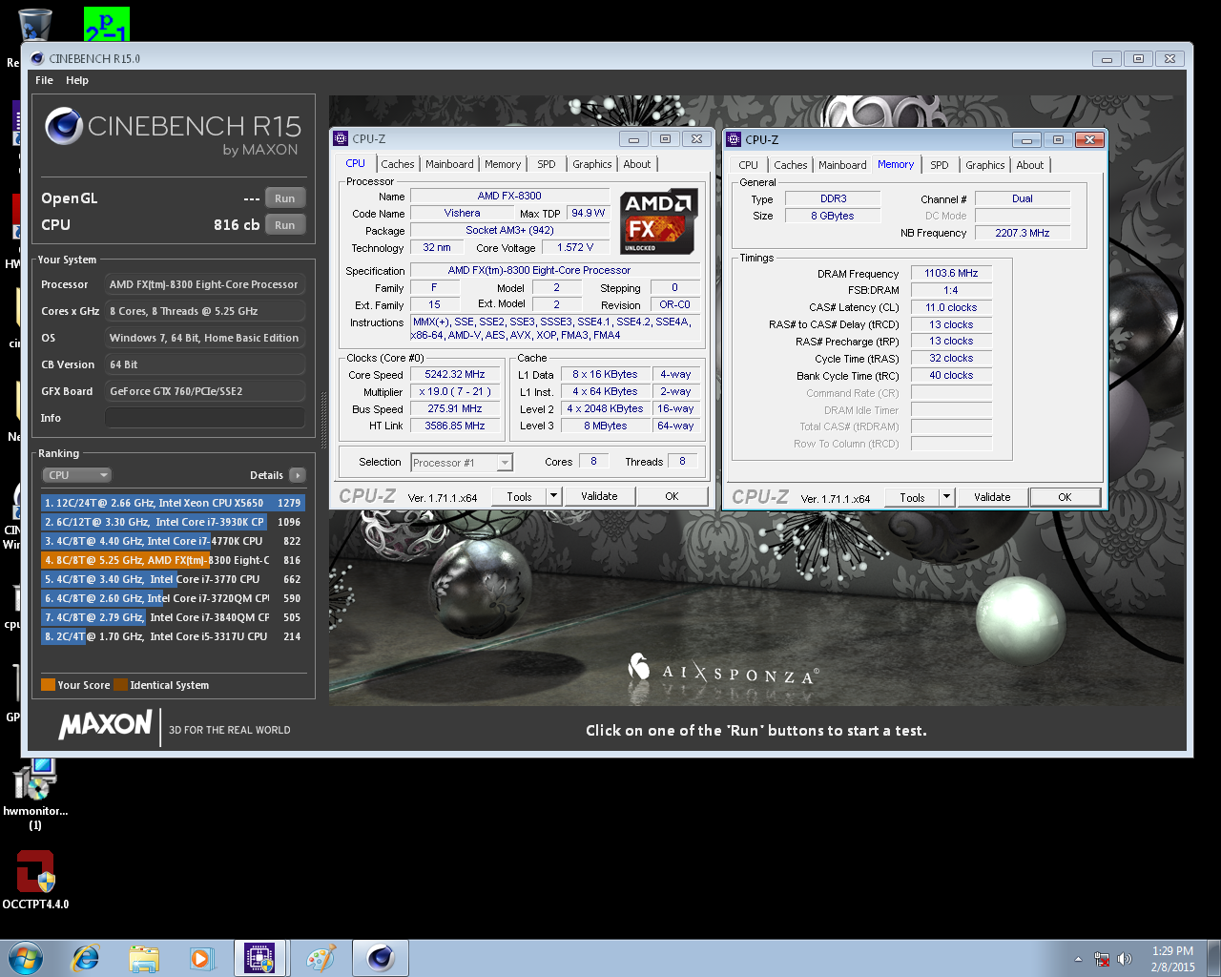The width and height of the screenshot is (1221, 977).
Task: Switch to About tab in right CPU-Z
Action: pos(1030,165)
